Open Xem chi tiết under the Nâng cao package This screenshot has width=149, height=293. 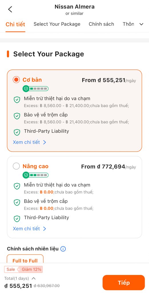point(29,229)
